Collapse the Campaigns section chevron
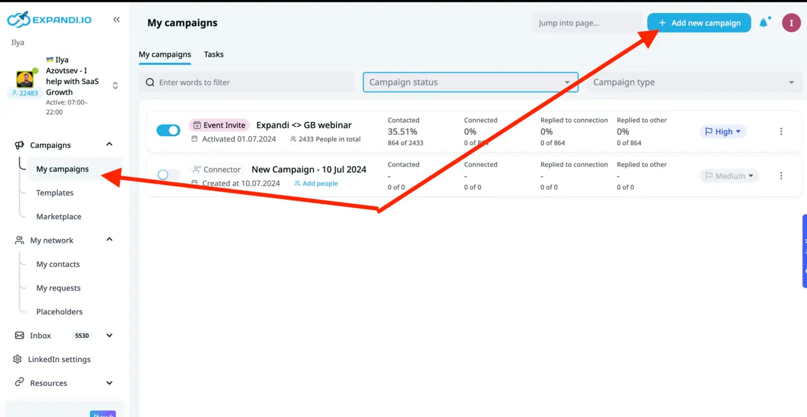This screenshot has height=417, width=807. coord(109,145)
